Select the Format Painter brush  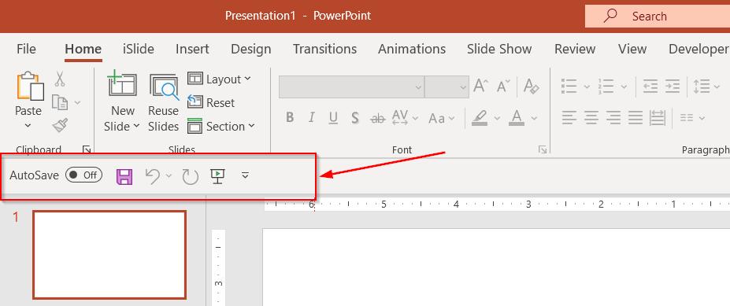coord(60,124)
